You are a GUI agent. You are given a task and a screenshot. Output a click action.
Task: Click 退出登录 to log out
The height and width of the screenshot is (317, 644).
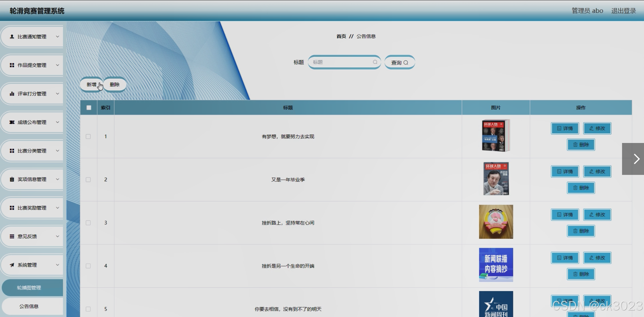pos(623,11)
